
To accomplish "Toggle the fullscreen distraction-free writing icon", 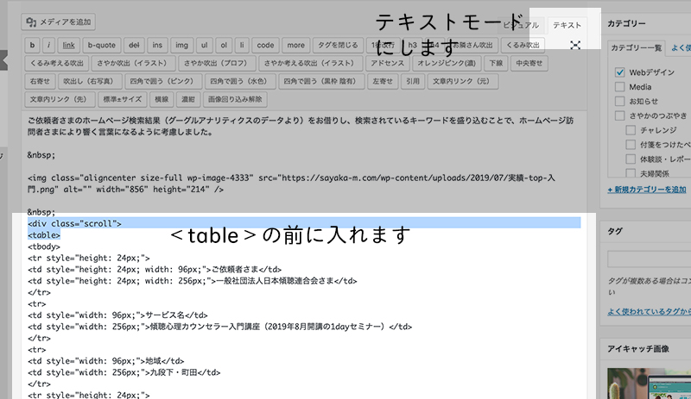I will [575, 45].
